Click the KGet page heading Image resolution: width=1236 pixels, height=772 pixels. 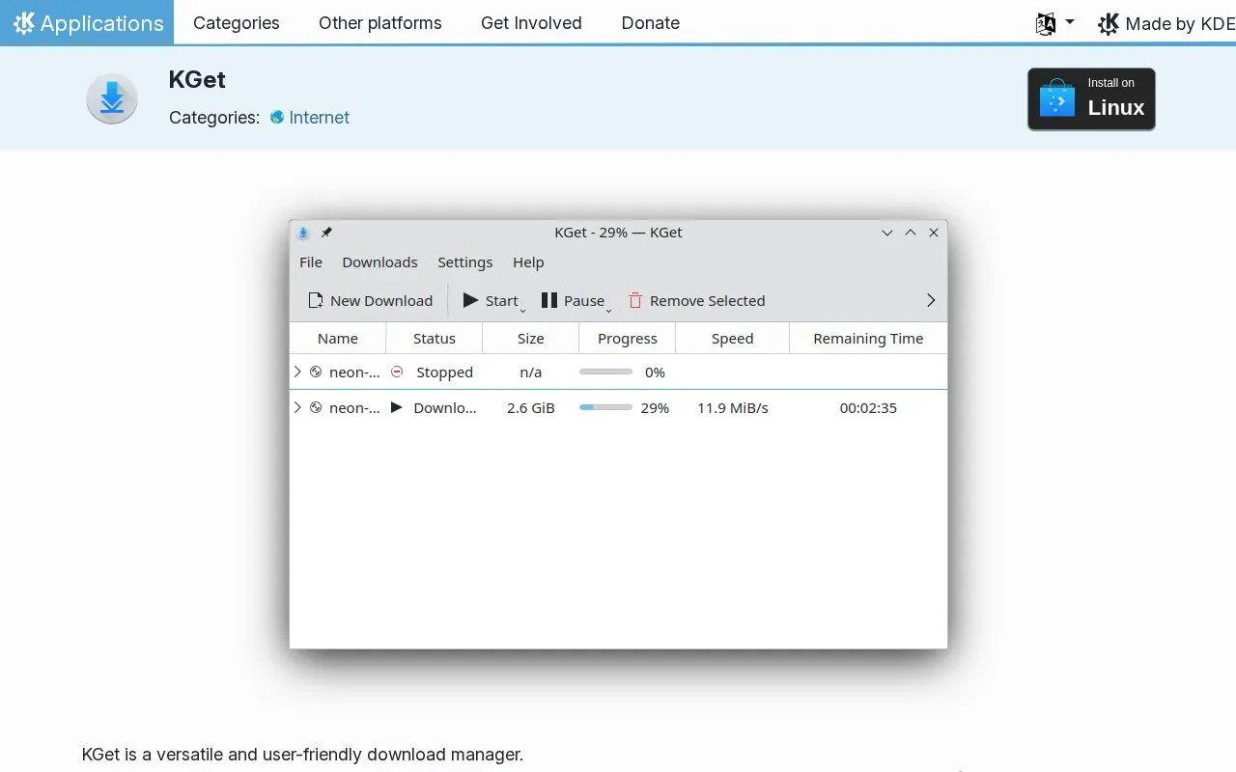pyautogui.click(x=197, y=79)
